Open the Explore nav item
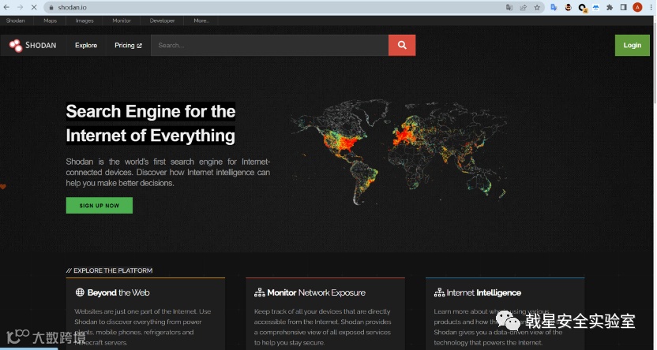Image resolution: width=657 pixels, height=350 pixels. pos(86,45)
